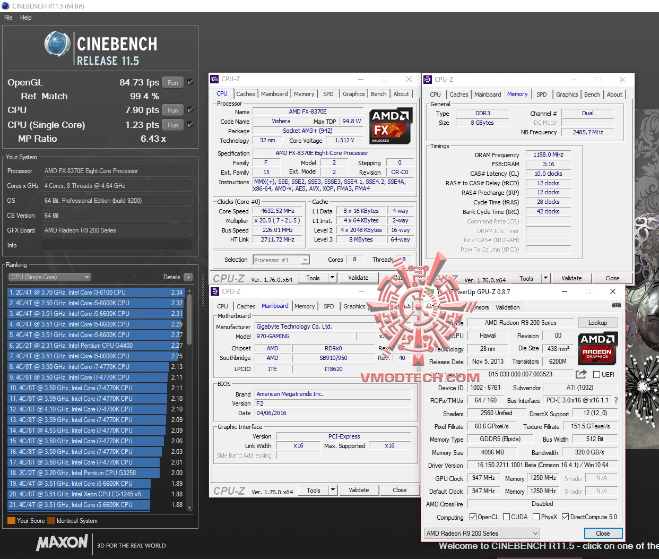Click the CINEBENCH sphere logo
659x559 pixels.
[x=57, y=44]
